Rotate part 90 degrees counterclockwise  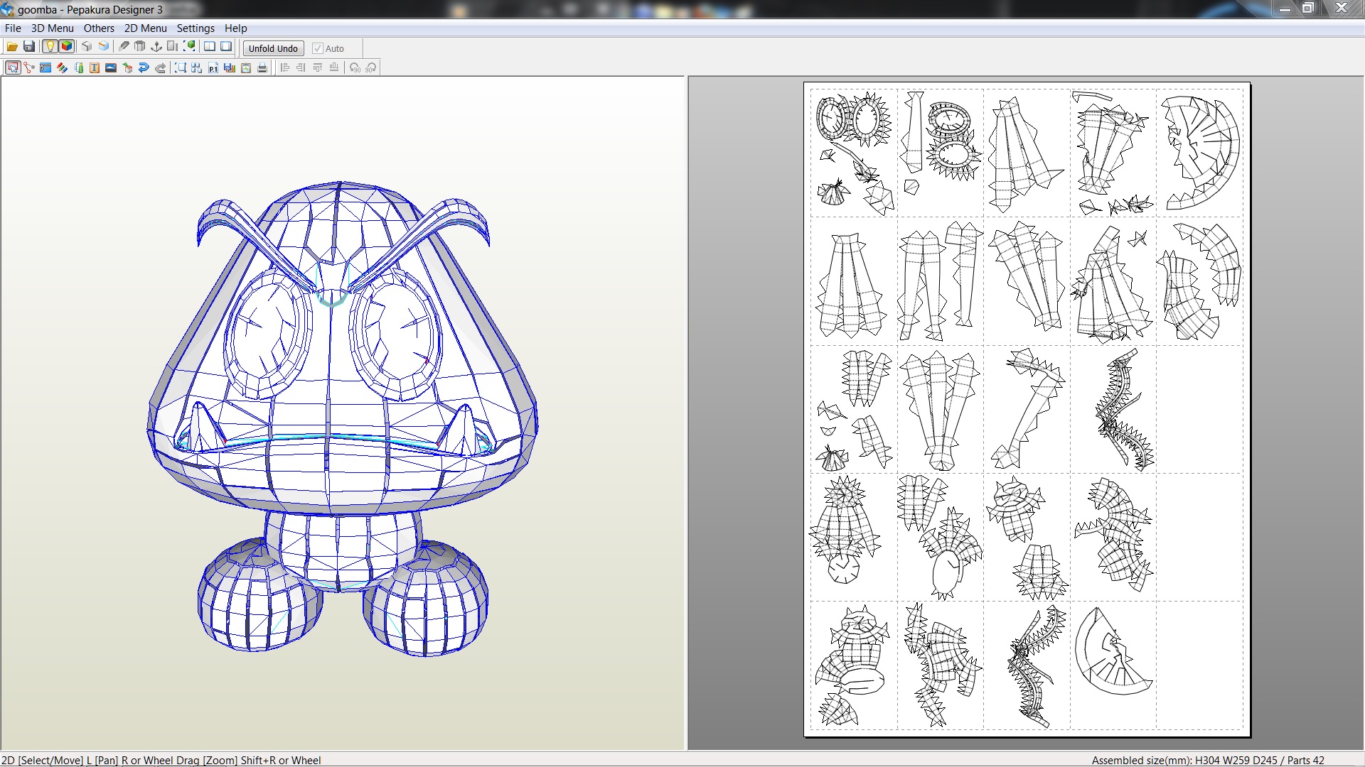pyautogui.click(x=355, y=68)
